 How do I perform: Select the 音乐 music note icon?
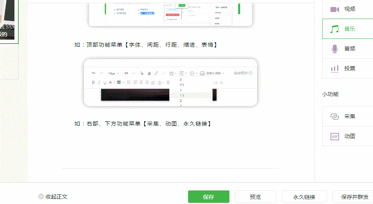coord(334,29)
